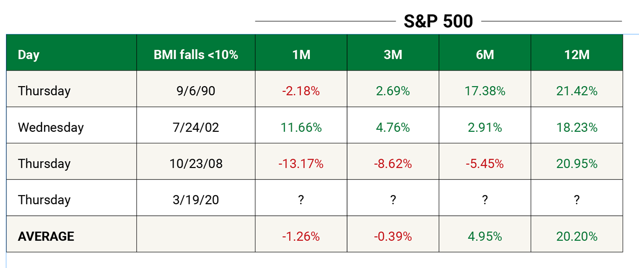Viewport: 639px width, 268px height.
Task: Select the 1M column header
Action: coord(301,55)
